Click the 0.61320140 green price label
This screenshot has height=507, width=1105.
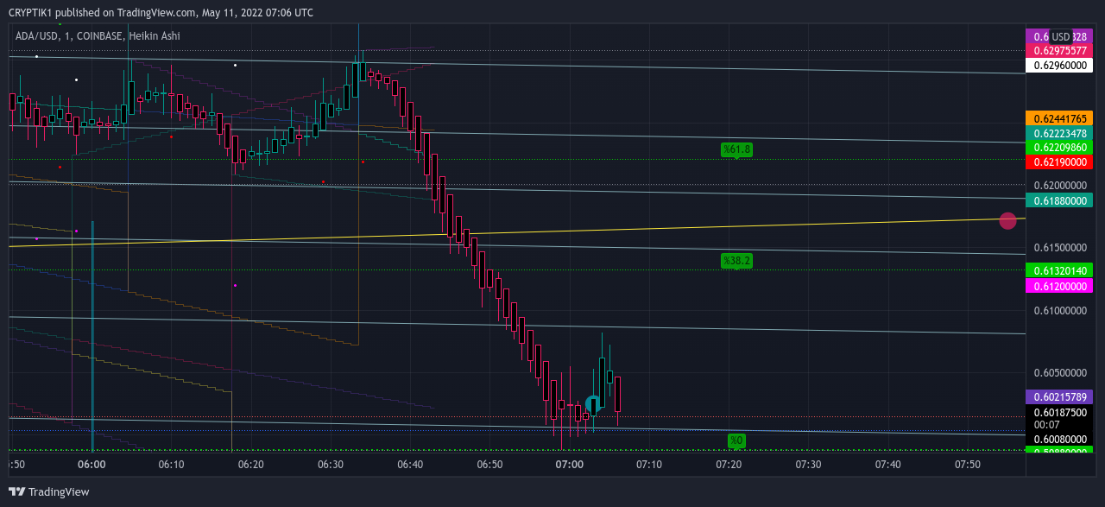pos(1059,270)
